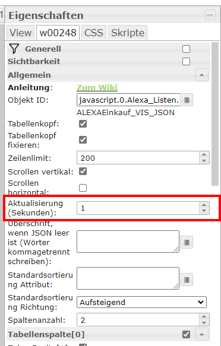Click into the Zeilenlimit input field
221x346 pixels.
coord(138,158)
